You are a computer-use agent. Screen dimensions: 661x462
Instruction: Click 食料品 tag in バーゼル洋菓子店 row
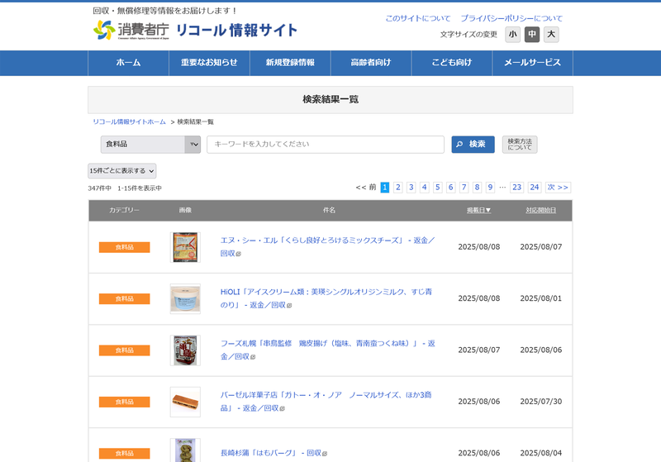coord(125,402)
